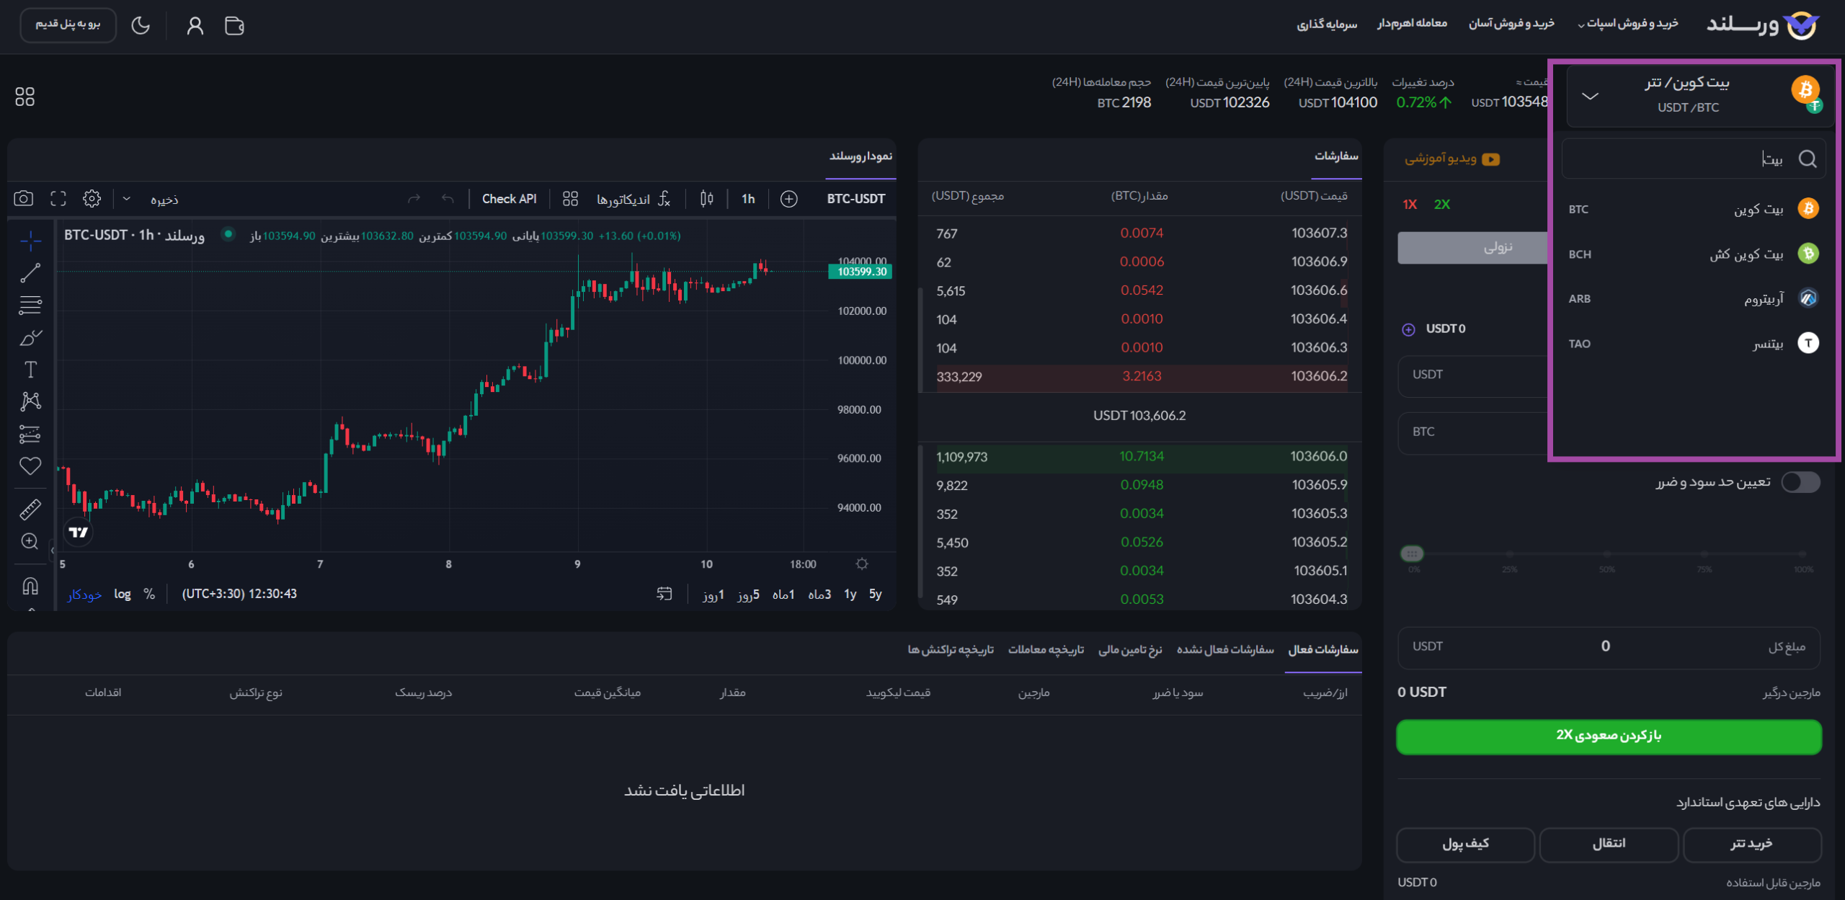Select 1X leverage
The height and width of the screenshot is (900, 1845).
pos(1410,205)
